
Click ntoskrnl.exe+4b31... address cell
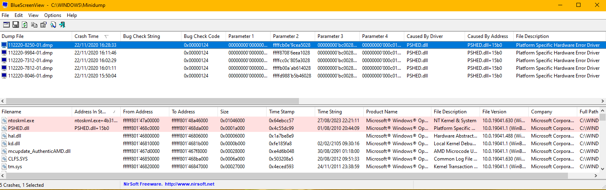[x=96, y=121]
